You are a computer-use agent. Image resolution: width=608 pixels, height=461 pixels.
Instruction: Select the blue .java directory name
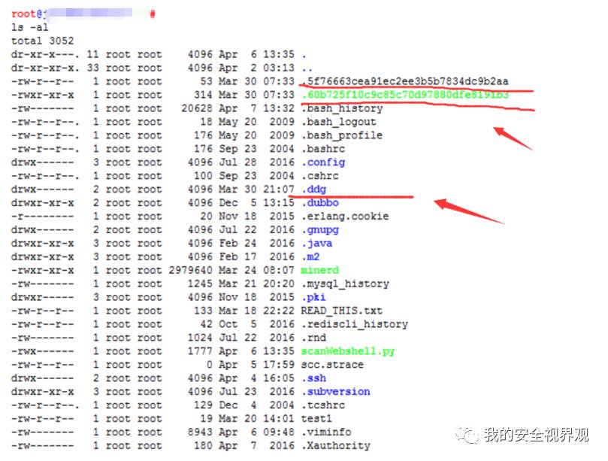[317, 244]
